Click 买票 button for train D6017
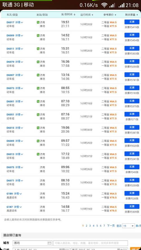Screen dimensions: 141x250 [132, 22]
